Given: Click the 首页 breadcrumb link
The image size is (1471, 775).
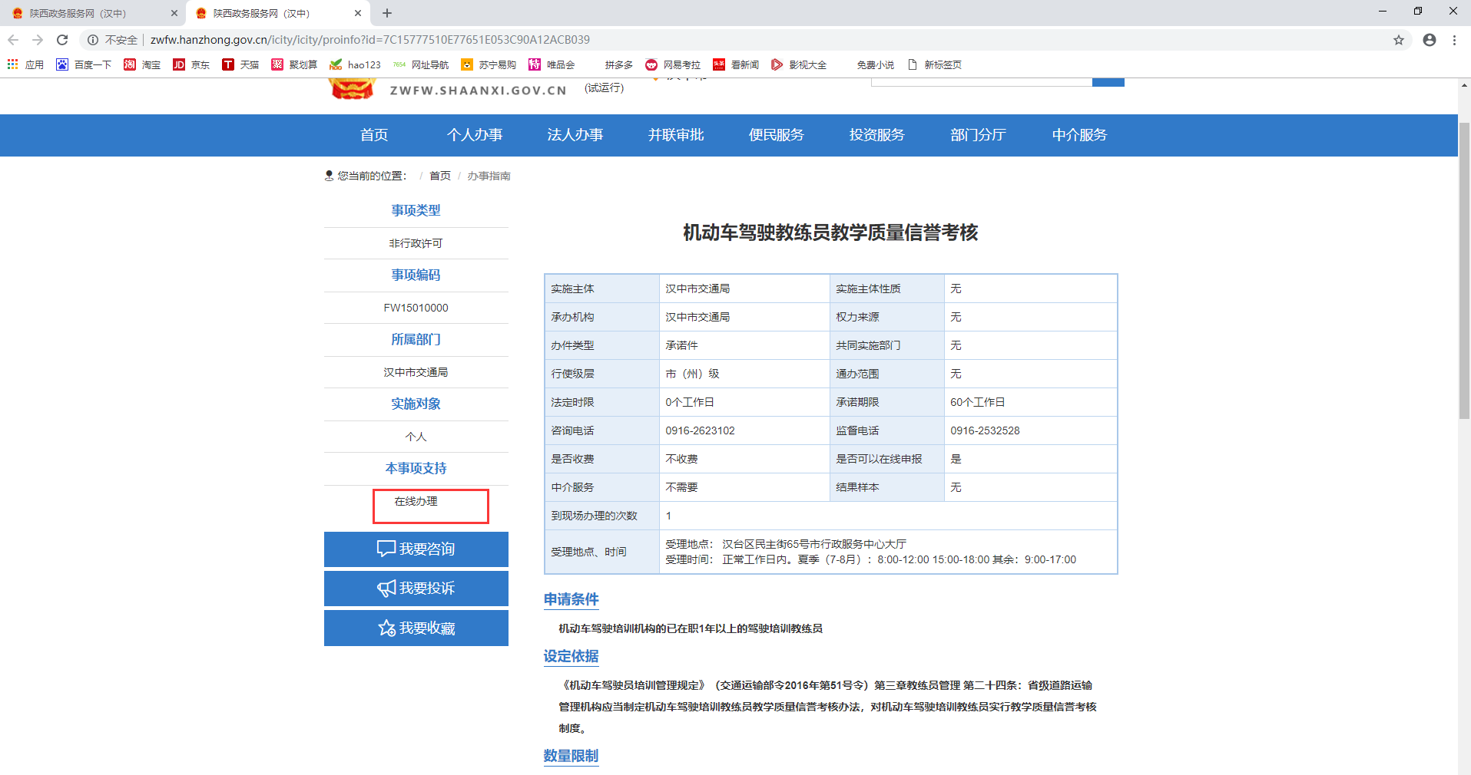Looking at the screenshot, I should [x=439, y=176].
